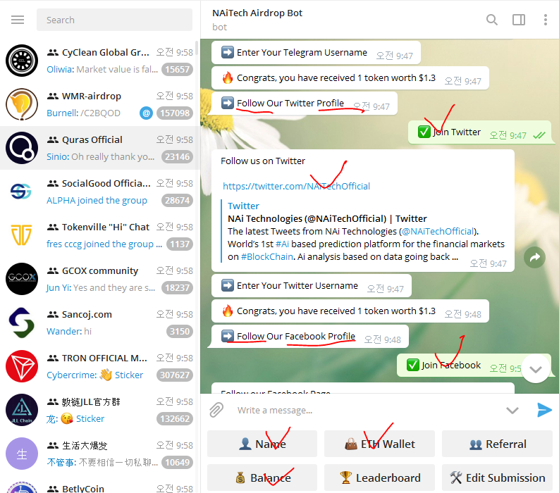Viewport: 559px width, 493px height.
Task: Click the Follow Our Twitter Profile message
Action: [x=304, y=104]
